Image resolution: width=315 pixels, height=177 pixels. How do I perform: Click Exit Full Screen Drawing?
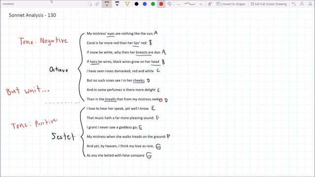click(269, 4)
